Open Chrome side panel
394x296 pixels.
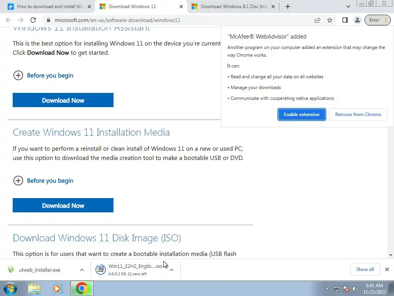345,20
